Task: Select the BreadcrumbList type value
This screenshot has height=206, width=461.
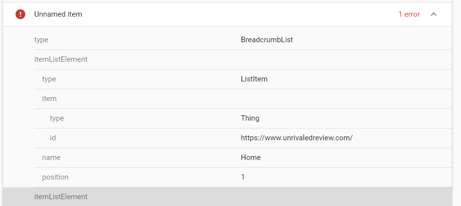Action: click(x=267, y=40)
